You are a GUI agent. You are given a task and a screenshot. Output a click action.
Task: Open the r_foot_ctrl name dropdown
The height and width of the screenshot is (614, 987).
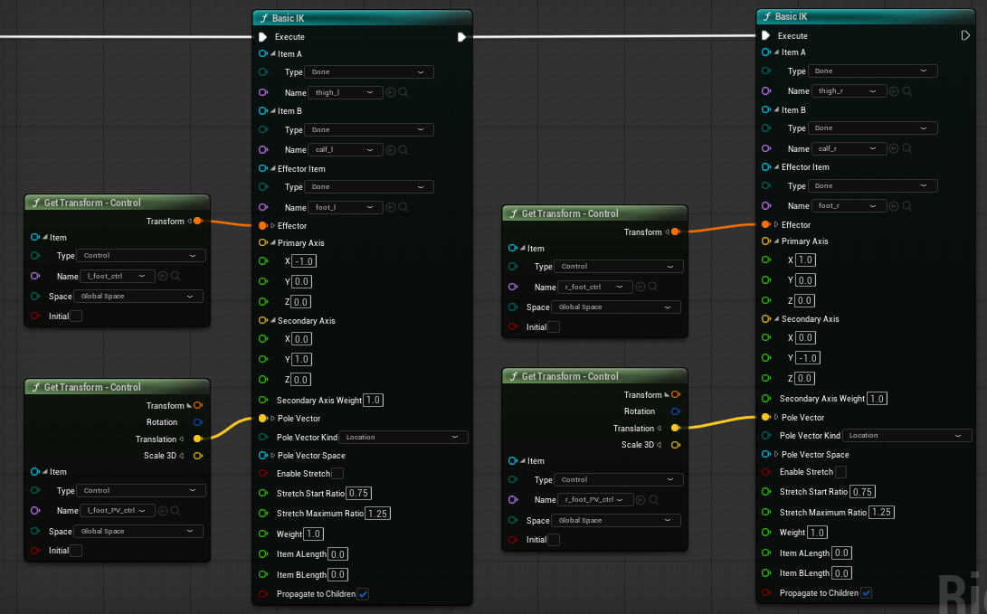(595, 287)
